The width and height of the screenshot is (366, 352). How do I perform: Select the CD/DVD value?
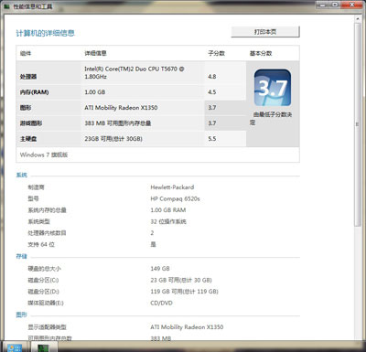[x=161, y=304]
